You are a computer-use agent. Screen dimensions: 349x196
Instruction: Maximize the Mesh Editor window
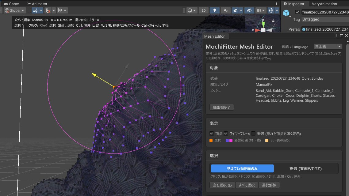341,36
